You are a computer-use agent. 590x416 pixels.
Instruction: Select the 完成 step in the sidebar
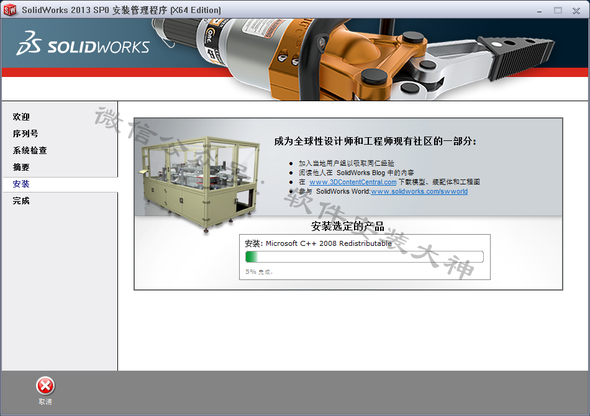tap(21, 201)
